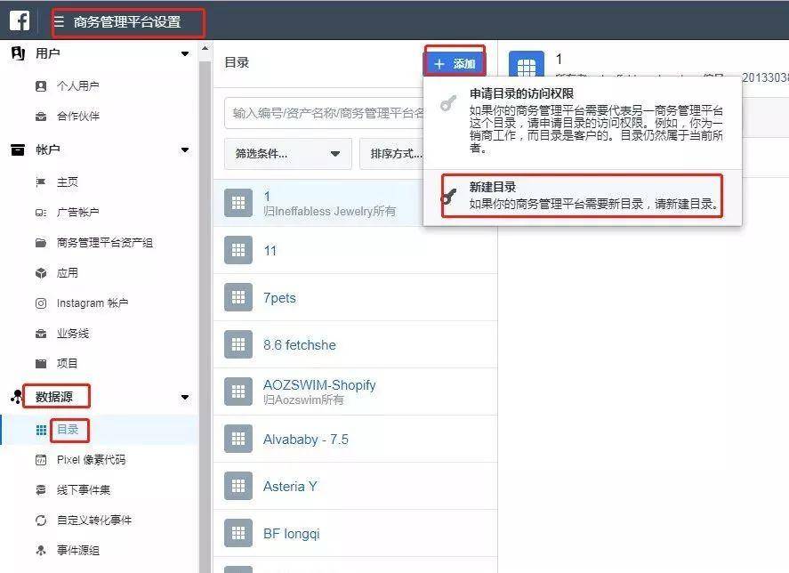Click the 用户 section icon

(x=18, y=52)
